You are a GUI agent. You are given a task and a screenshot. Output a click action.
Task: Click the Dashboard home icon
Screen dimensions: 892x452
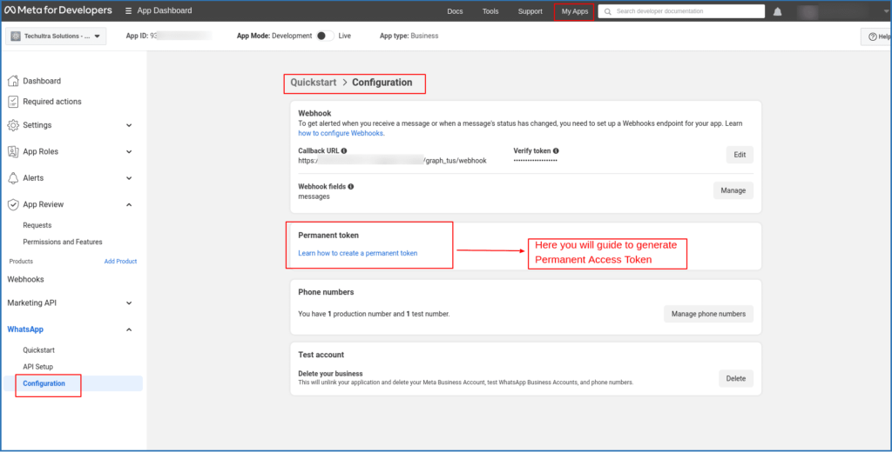(x=13, y=81)
